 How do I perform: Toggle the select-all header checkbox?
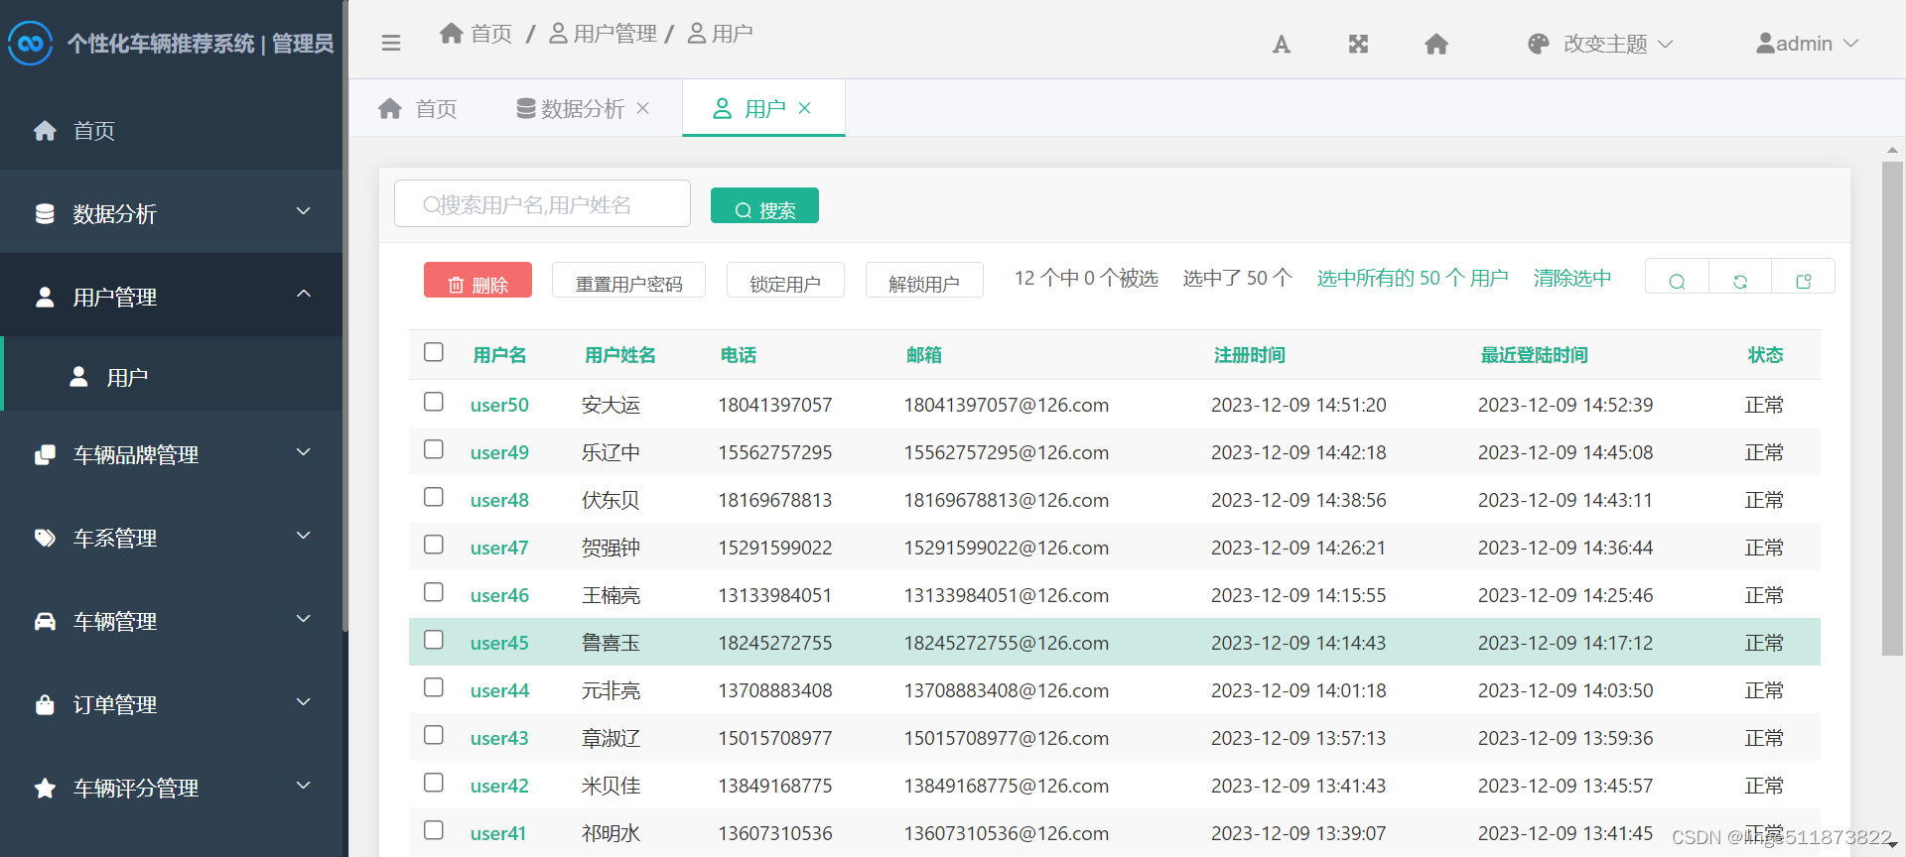(434, 352)
